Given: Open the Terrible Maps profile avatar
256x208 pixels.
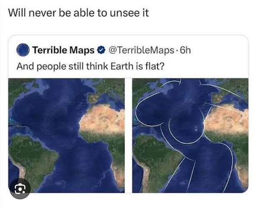Looking at the screenshot, I should point(23,51).
